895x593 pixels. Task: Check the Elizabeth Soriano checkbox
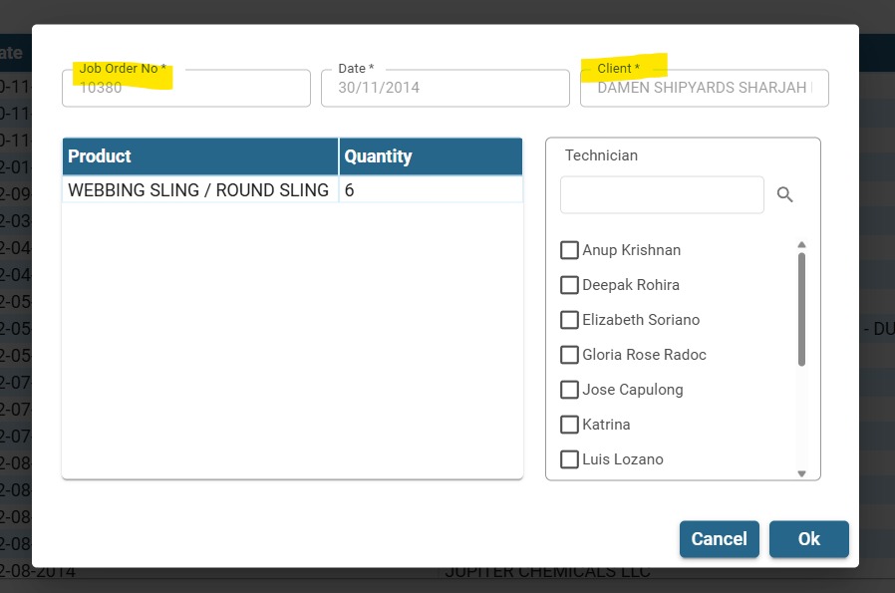(569, 320)
